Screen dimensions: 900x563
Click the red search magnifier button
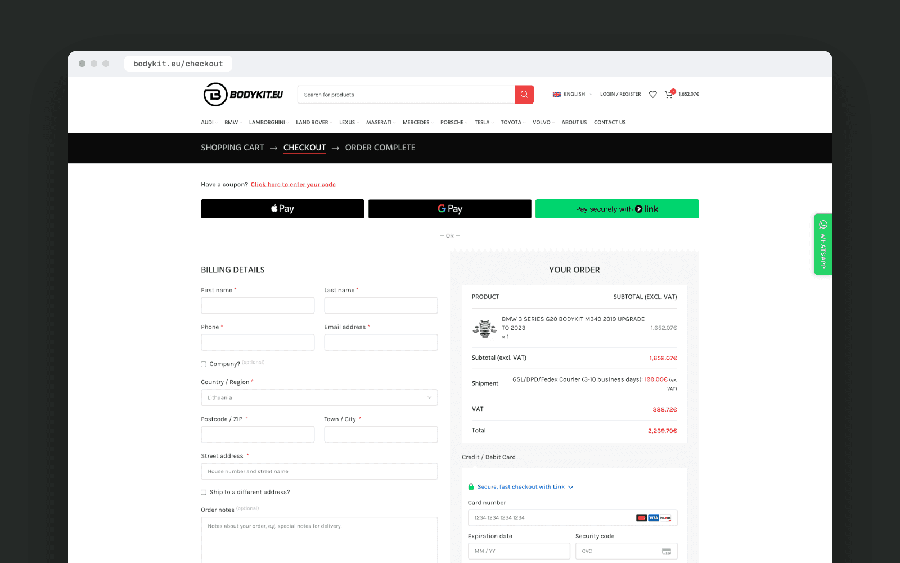point(524,95)
